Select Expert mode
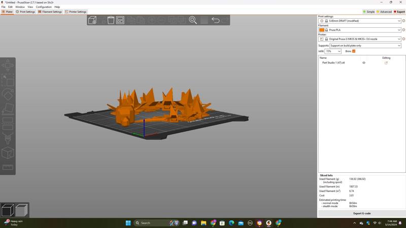 click(399, 12)
